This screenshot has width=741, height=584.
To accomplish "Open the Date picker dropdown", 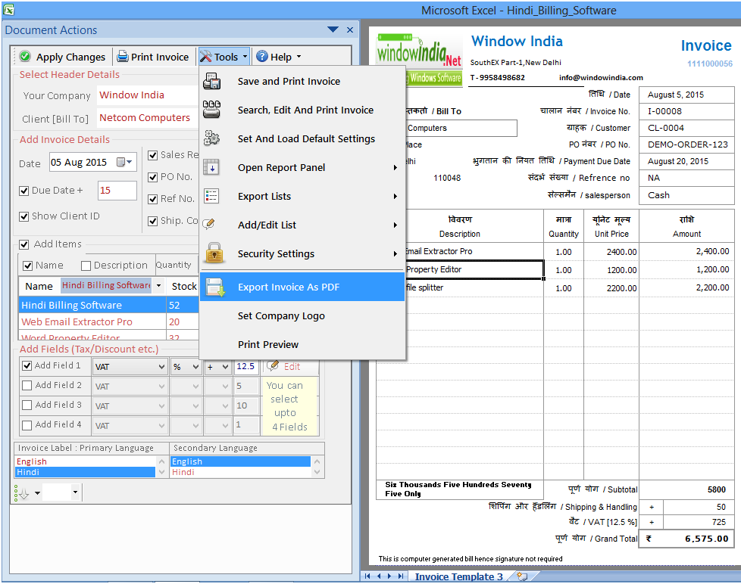I will pos(130,162).
